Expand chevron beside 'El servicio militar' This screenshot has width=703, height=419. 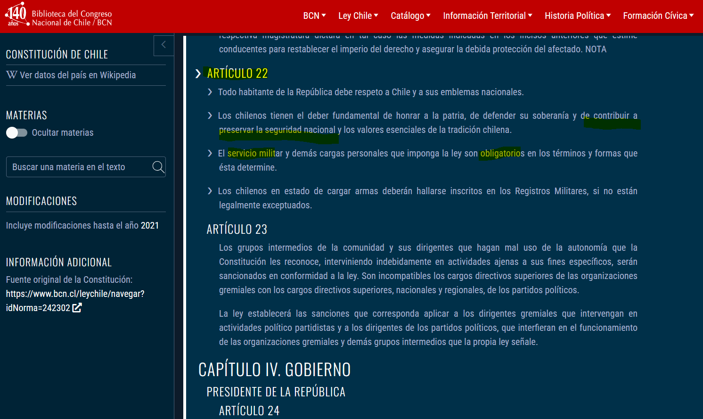(x=210, y=153)
